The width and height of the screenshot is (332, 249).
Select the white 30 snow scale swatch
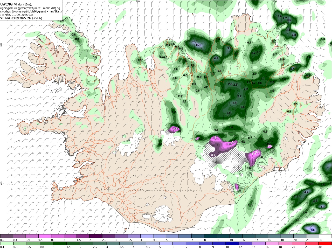(x=325, y=236)
